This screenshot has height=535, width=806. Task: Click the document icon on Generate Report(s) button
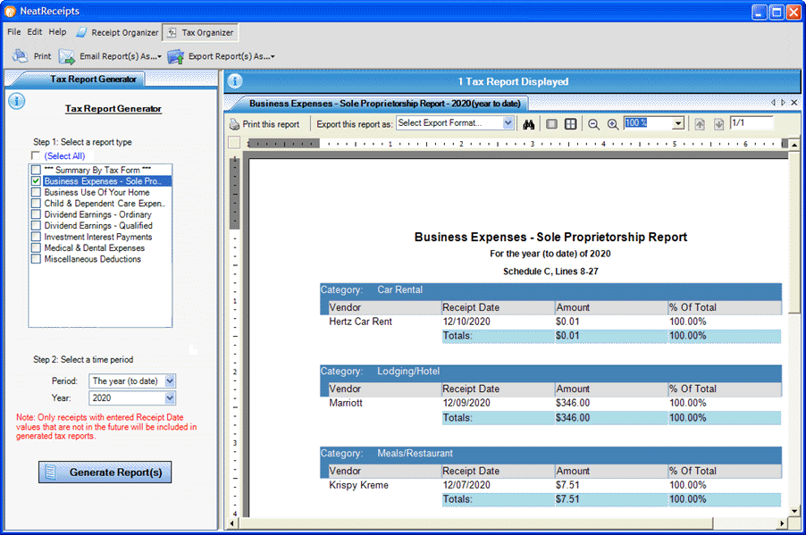tap(50, 472)
